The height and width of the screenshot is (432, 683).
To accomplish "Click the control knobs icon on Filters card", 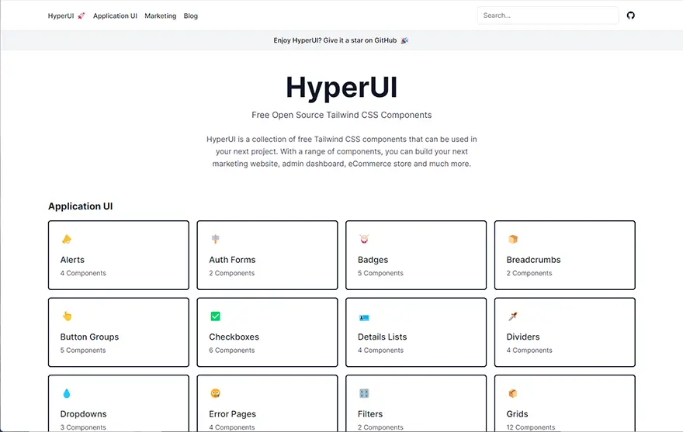I will point(364,393).
